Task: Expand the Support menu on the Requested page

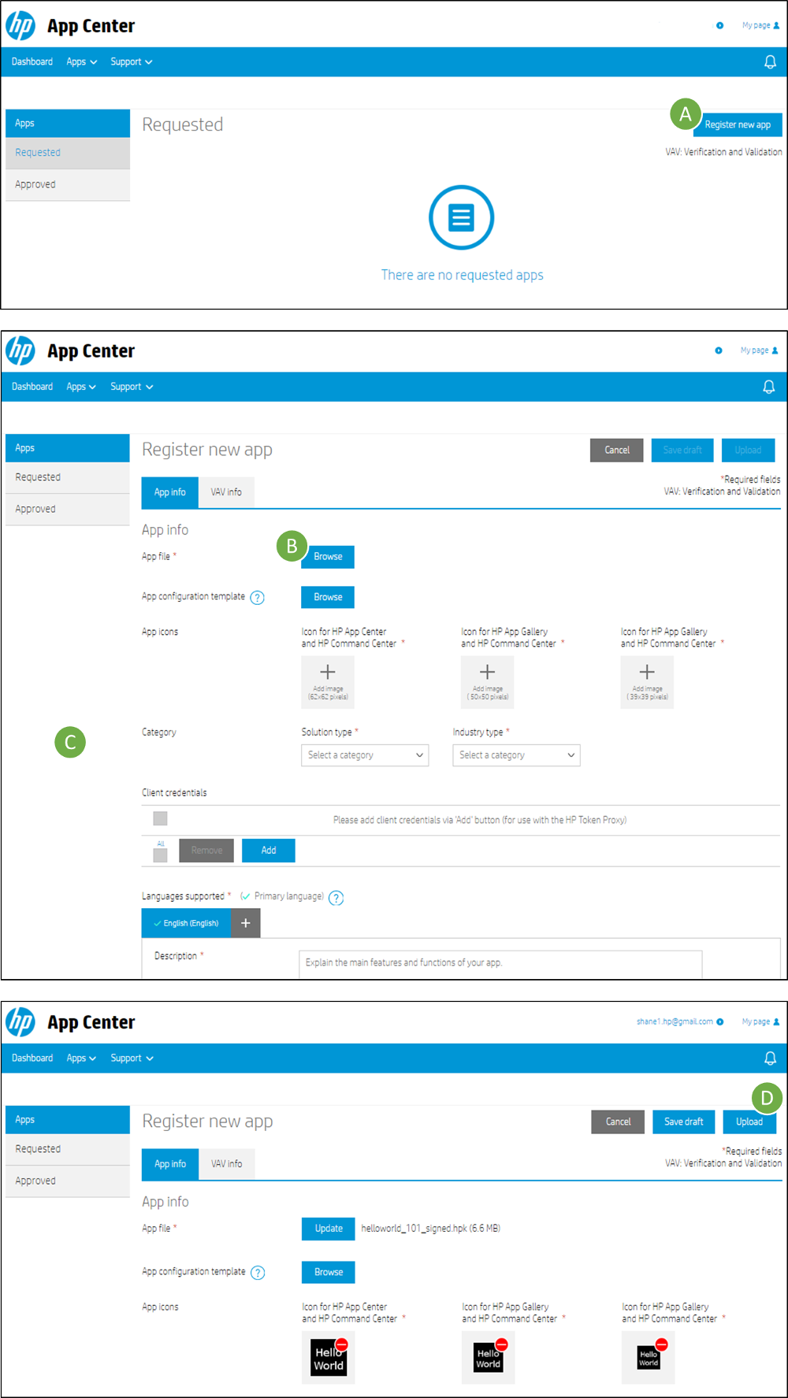Action: [x=132, y=61]
